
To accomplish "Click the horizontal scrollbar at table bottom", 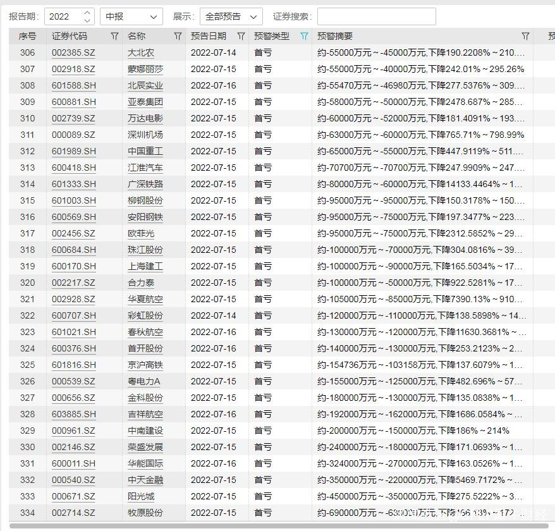I will [x=279, y=526].
